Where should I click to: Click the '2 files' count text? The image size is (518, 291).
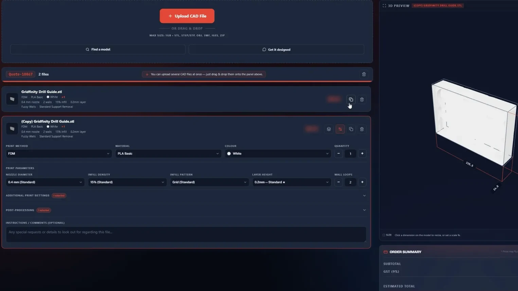click(x=43, y=74)
